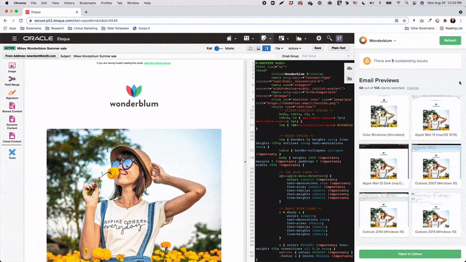Click the From Address field
The width and height of the screenshot is (466, 262).
click(30, 56)
